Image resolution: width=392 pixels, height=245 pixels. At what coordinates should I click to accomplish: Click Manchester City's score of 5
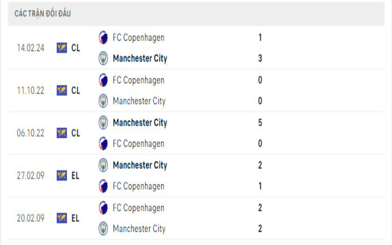pos(260,122)
